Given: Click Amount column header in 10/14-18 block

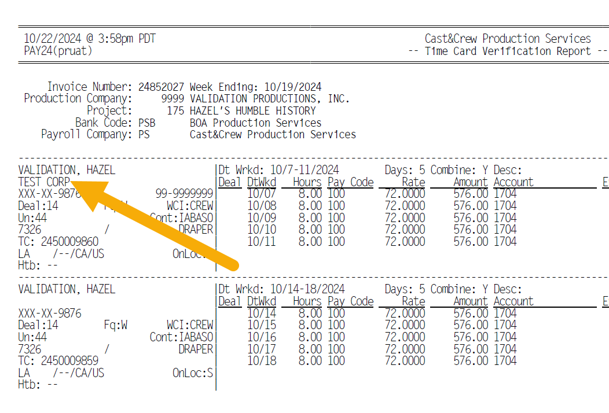Looking at the screenshot, I should (470, 301).
